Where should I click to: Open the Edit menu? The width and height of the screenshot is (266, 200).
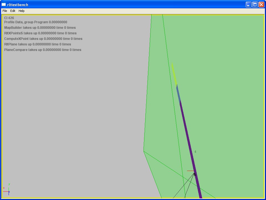coord(13,11)
